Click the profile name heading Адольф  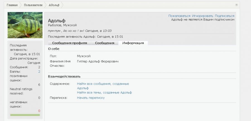pos(57,21)
